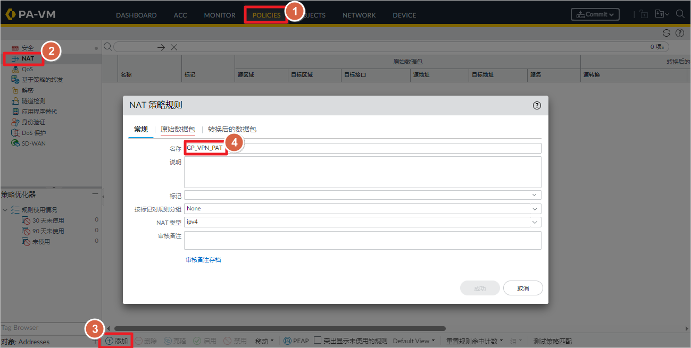Click the disabled Delete (删除) toolbar item

click(x=146, y=341)
